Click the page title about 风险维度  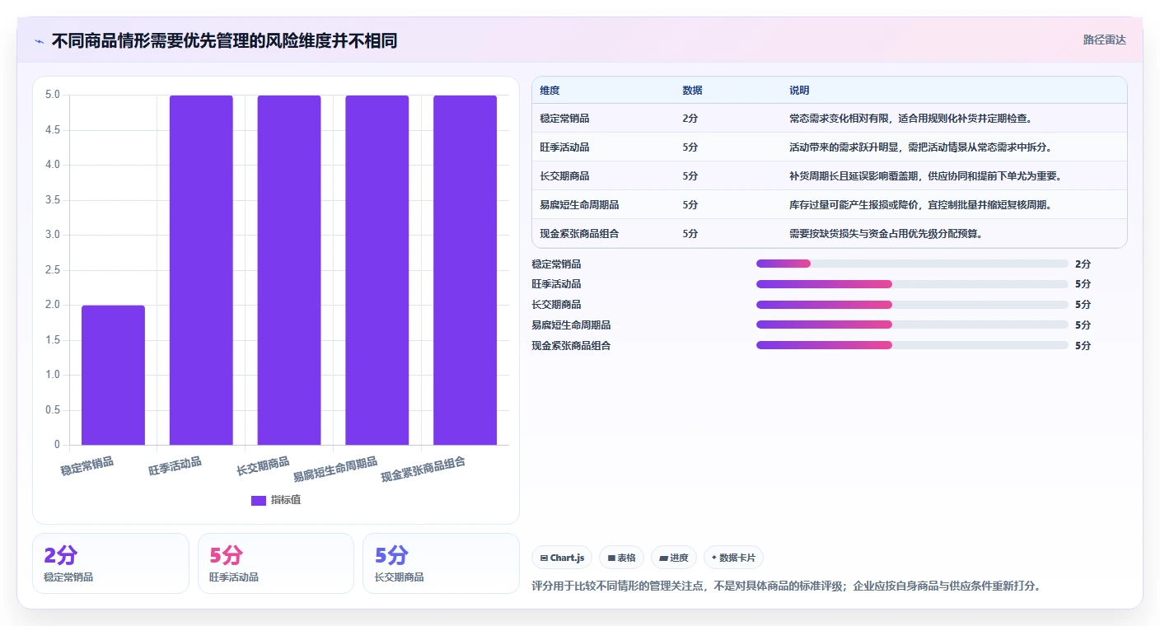[x=224, y=40]
